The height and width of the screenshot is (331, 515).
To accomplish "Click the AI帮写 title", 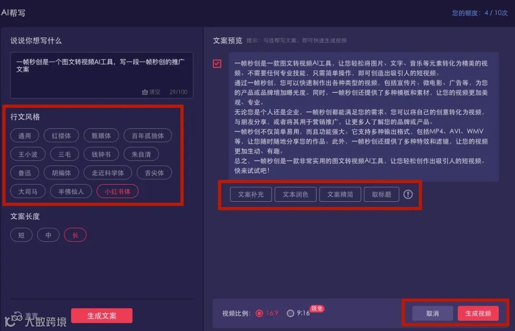I will pos(13,13).
